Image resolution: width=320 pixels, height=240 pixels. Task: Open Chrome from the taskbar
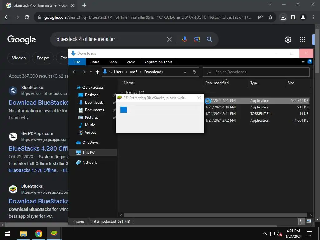38,234
